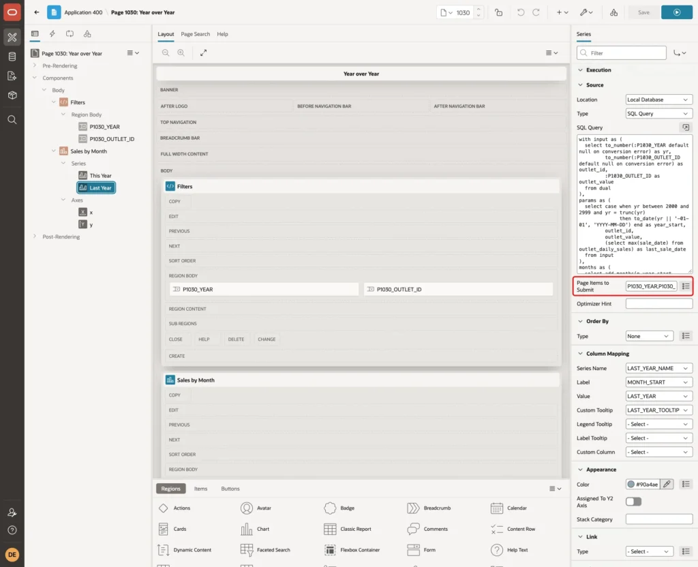Open the Dynamic Actions lightning tab

point(52,34)
